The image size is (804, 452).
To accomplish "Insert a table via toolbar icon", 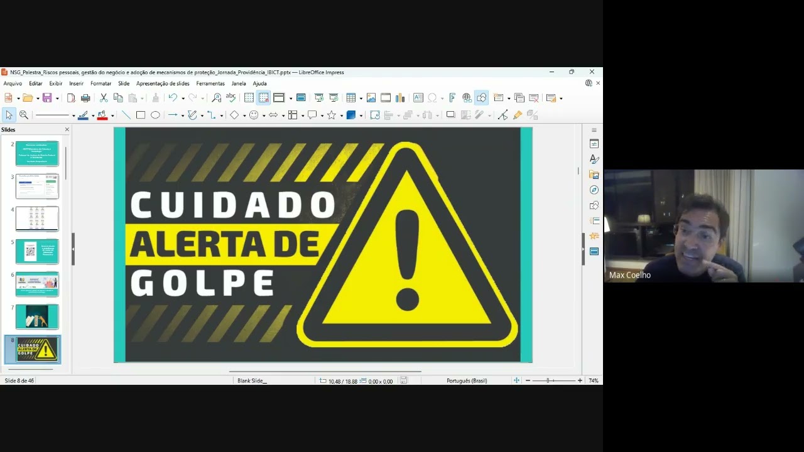I will click(350, 98).
